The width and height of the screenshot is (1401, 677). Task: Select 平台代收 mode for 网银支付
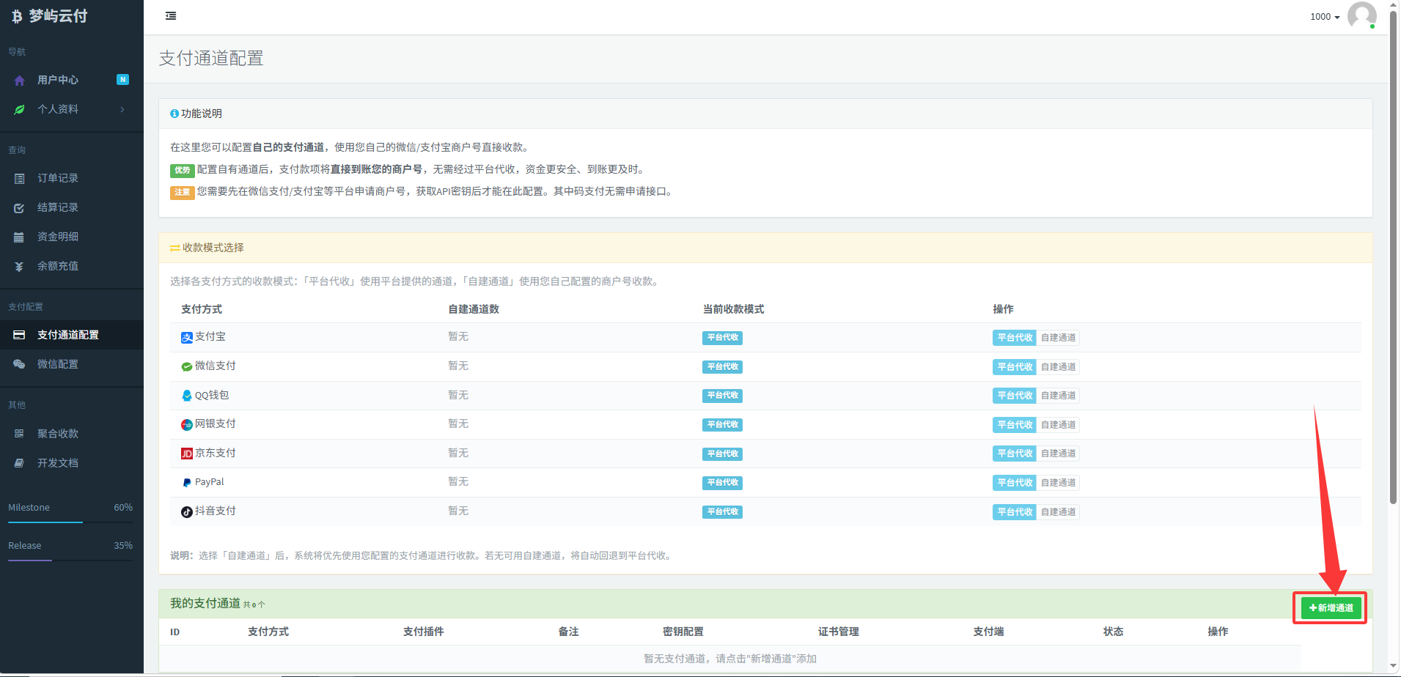[x=1015, y=425]
